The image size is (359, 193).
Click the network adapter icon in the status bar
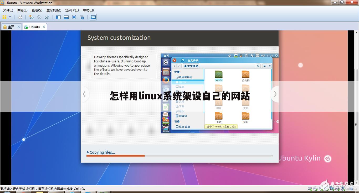click(332, 189)
